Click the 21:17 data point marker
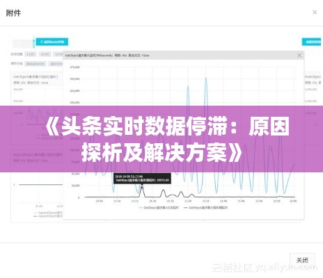323x278 pixels. (x=142, y=187)
